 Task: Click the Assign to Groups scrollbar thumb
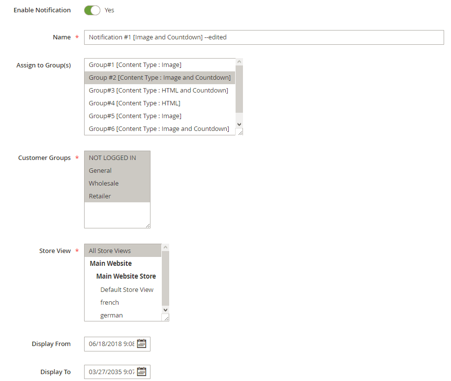pyautogui.click(x=239, y=89)
